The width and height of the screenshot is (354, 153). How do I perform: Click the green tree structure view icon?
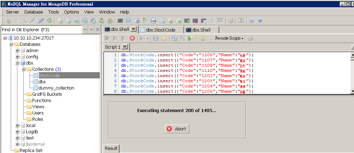[145, 21]
